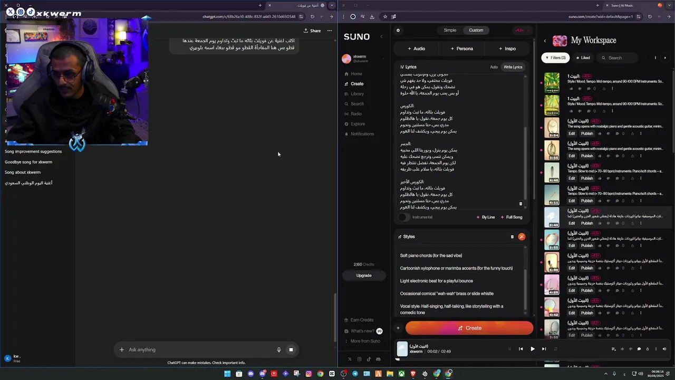Toggle the Instrumental switch
Image resolution: width=675 pixels, height=380 pixels.
pos(403,217)
